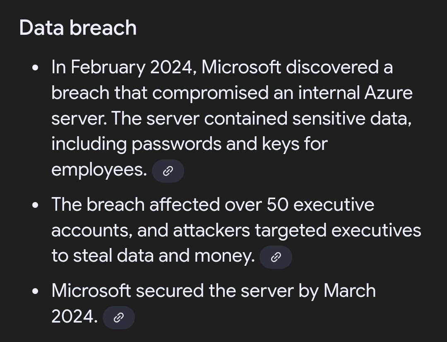Open the source link chip after "2024."

point(118,317)
